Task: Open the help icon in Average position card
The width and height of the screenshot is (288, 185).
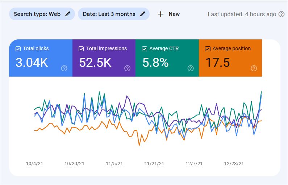Action: pos(254,68)
